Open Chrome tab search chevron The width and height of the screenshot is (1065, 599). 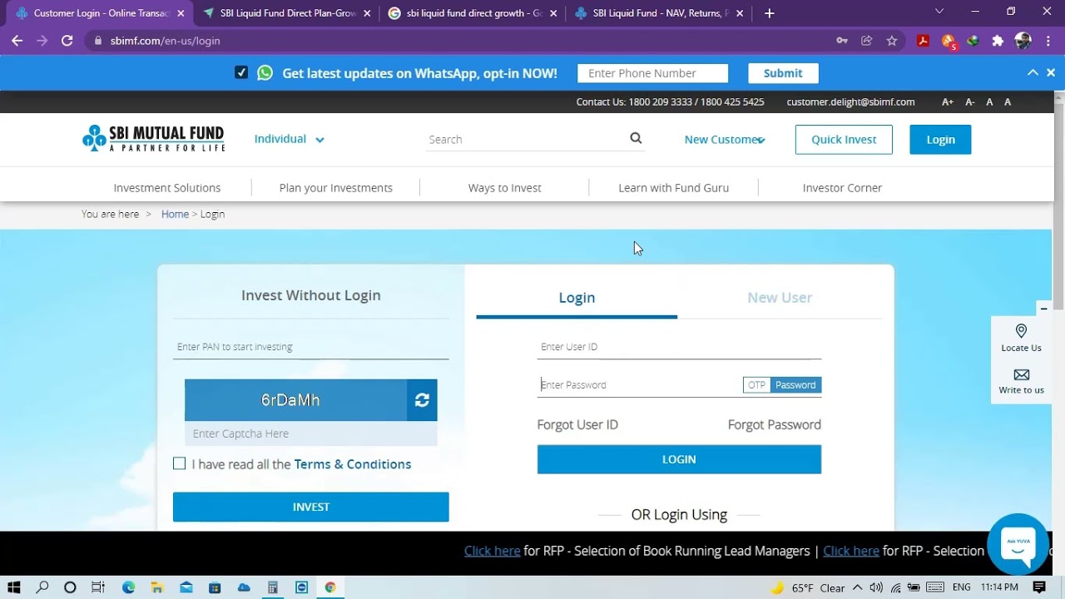(939, 12)
